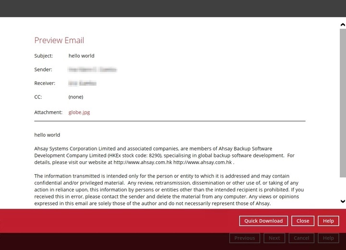Select the subject text 'hello world'
The width and height of the screenshot is (346, 250).
pyautogui.click(x=81, y=56)
